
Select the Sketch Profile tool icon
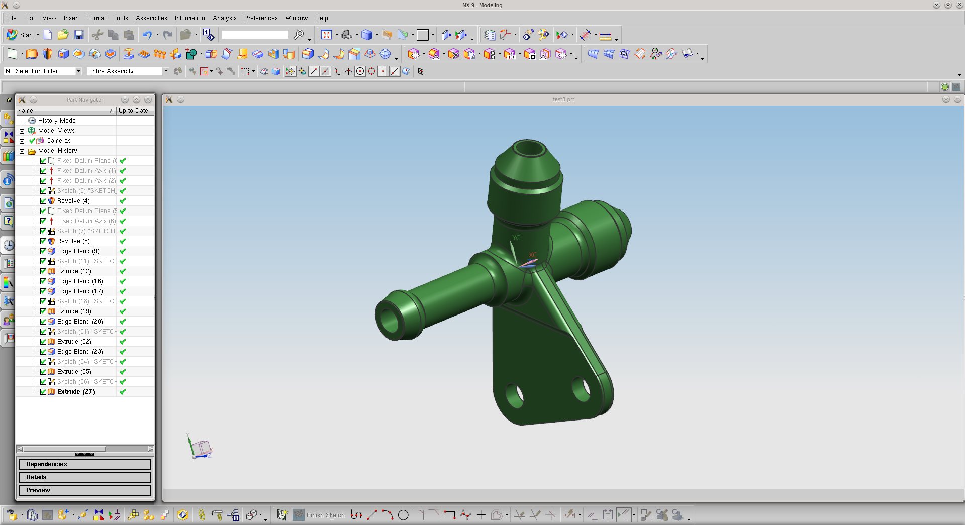[356, 515]
